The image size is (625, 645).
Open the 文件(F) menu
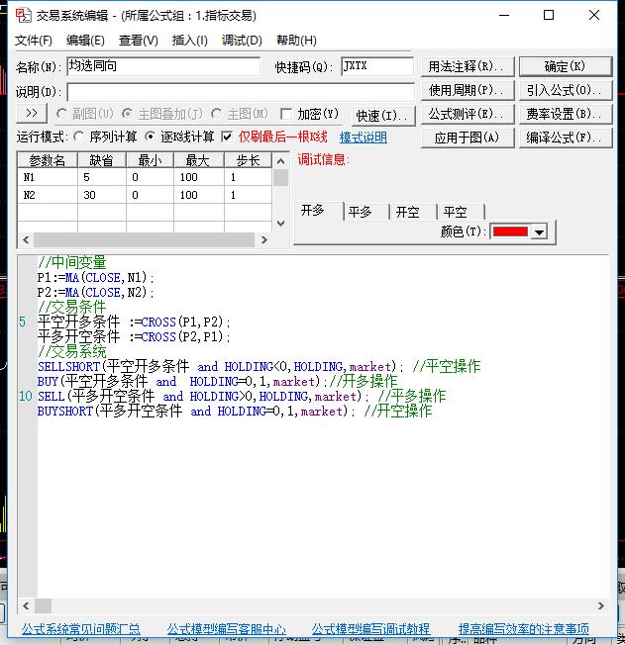(34, 41)
